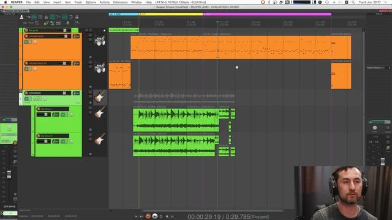Open the Extensions menu
Image resolution: width=392 pixels, height=220 pixels.
point(120,2)
